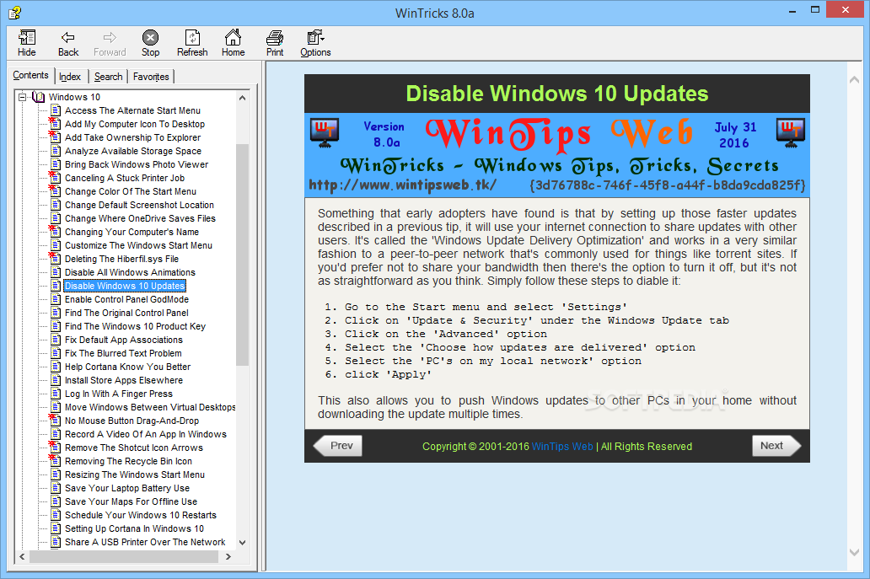Open the Favorites tab
The width and height of the screenshot is (870, 579).
pos(151,77)
